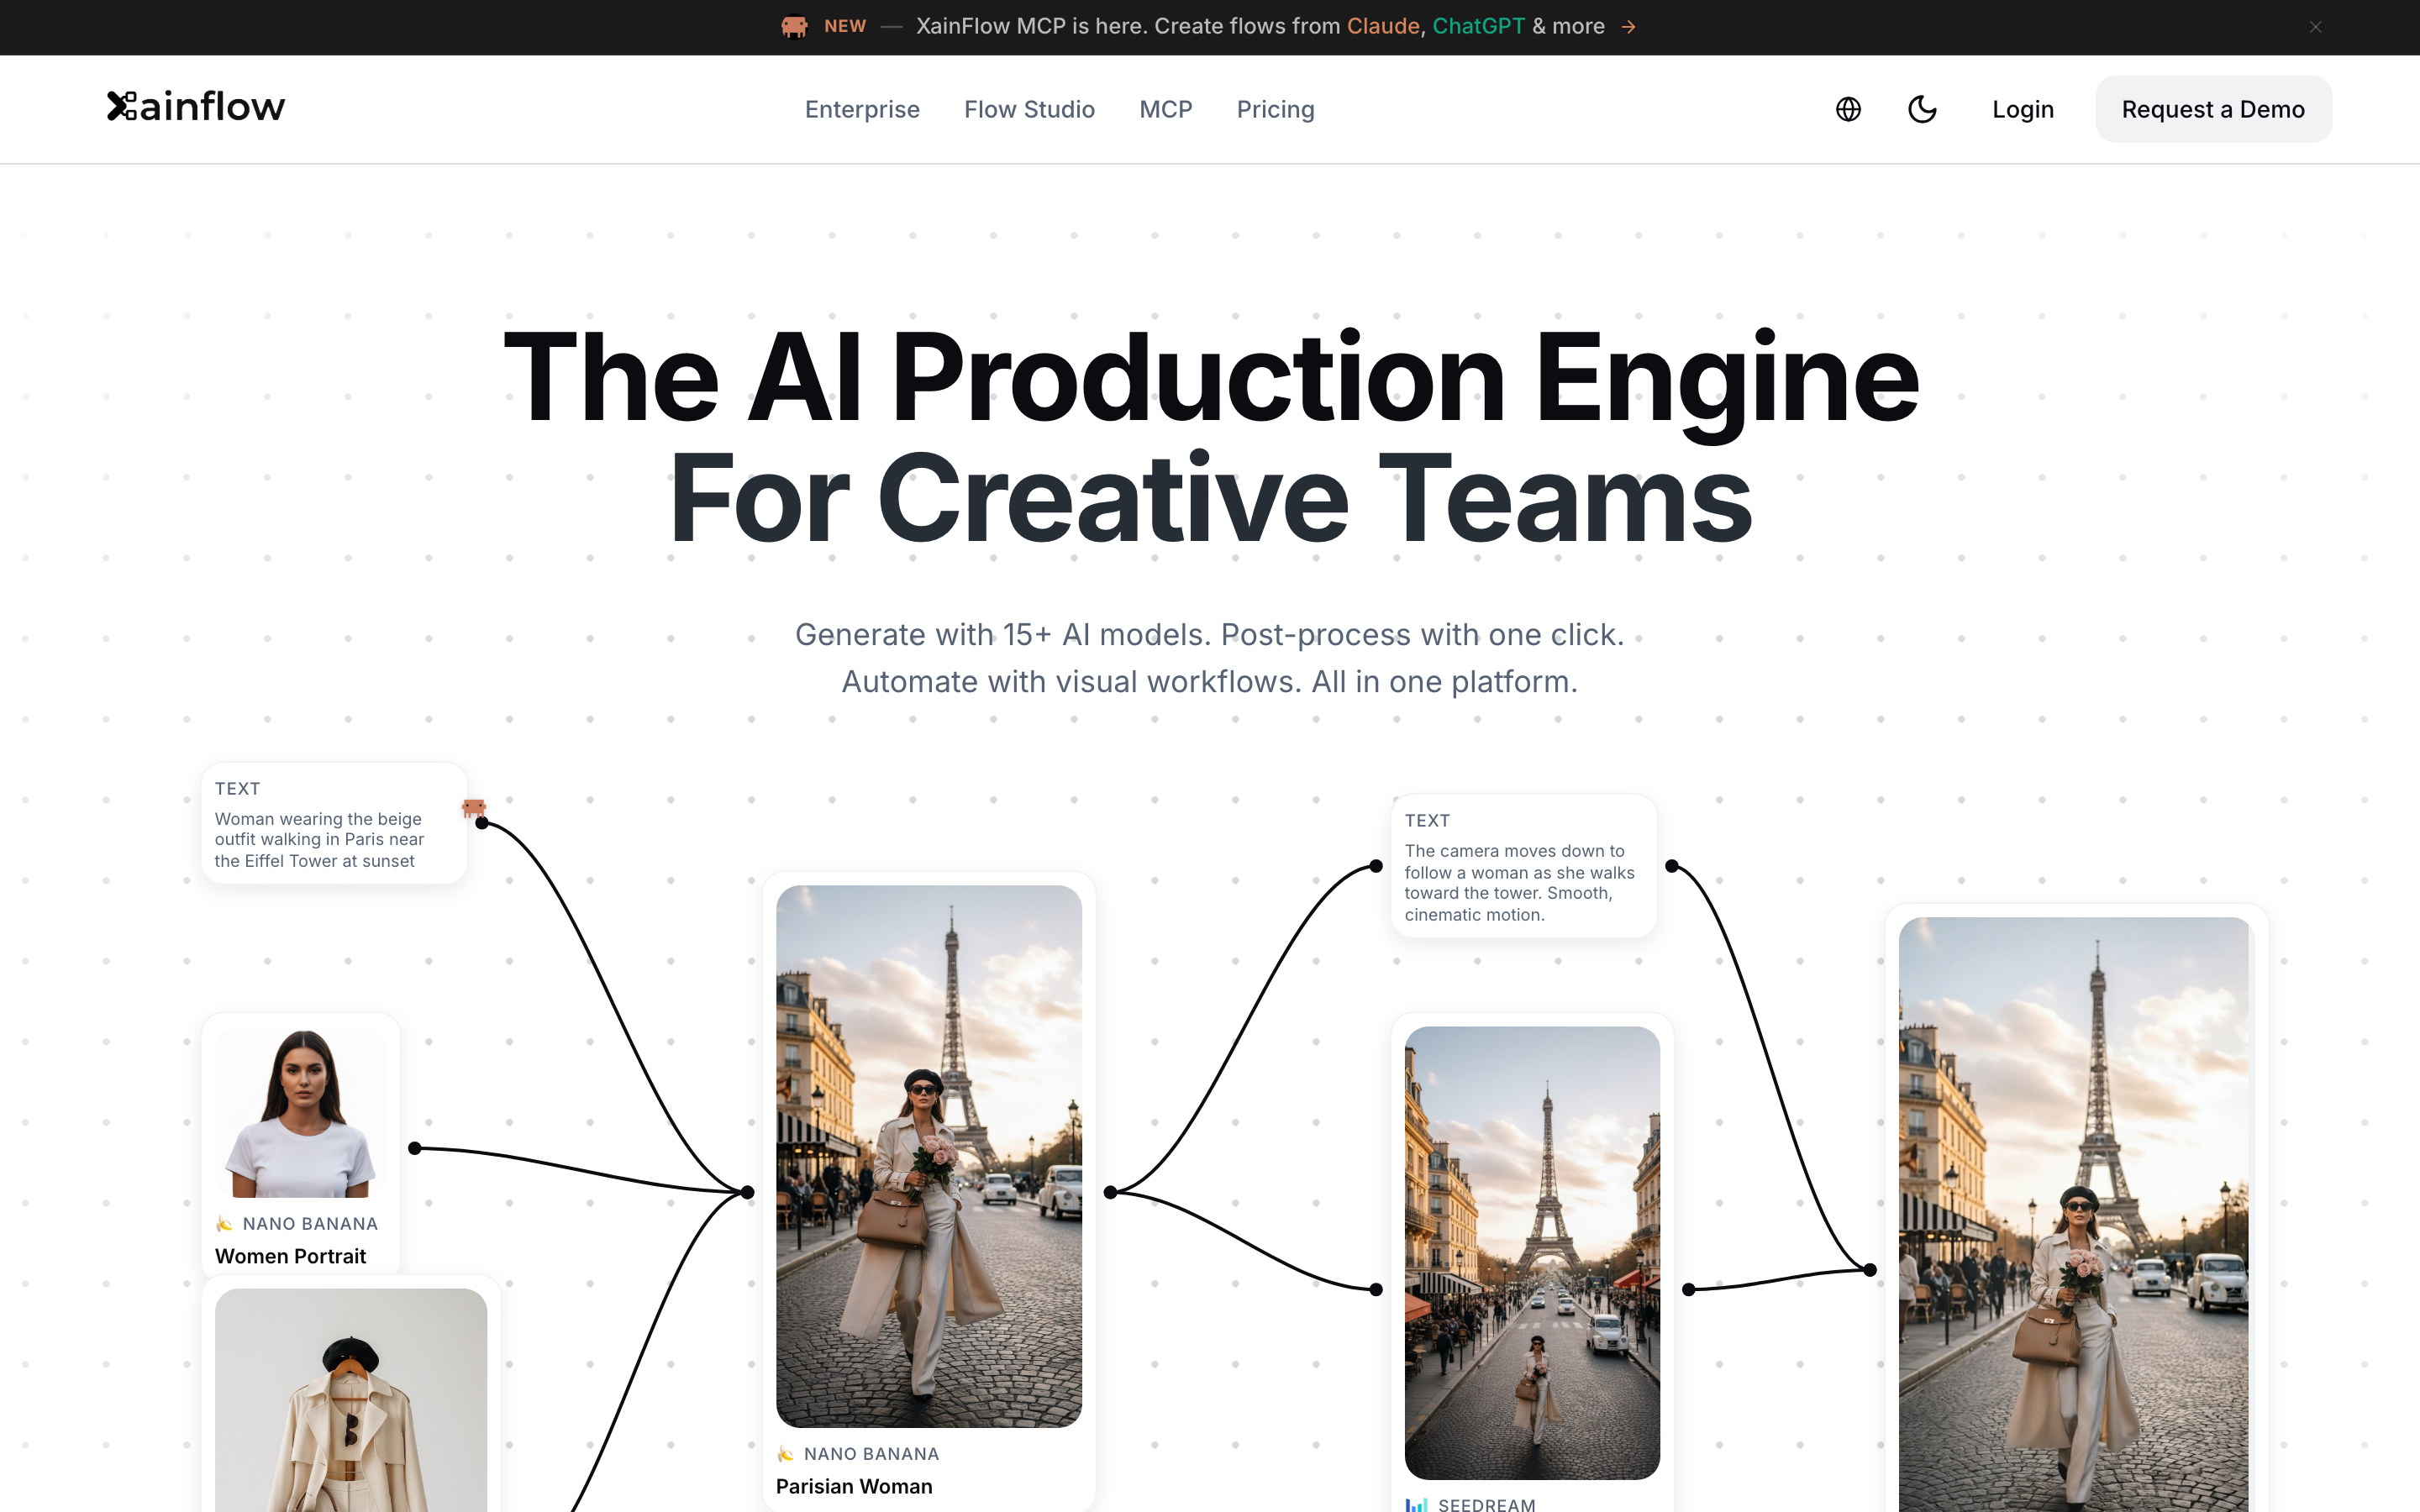Go to Flow Studio page
This screenshot has width=2420, height=1512.
[1029, 109]
